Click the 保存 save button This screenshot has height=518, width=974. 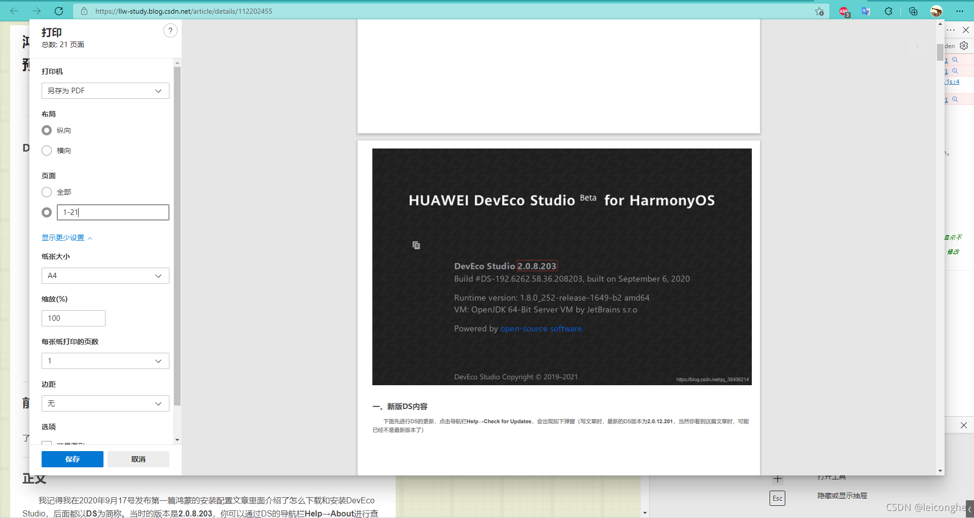coord(73,459)
